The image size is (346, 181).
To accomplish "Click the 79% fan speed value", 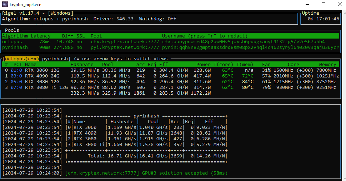I will coord(266,87).
